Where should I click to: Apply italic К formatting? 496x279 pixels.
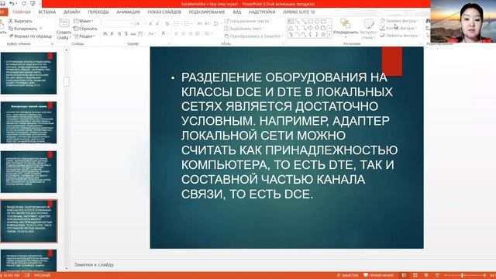[x=112, y=33]
